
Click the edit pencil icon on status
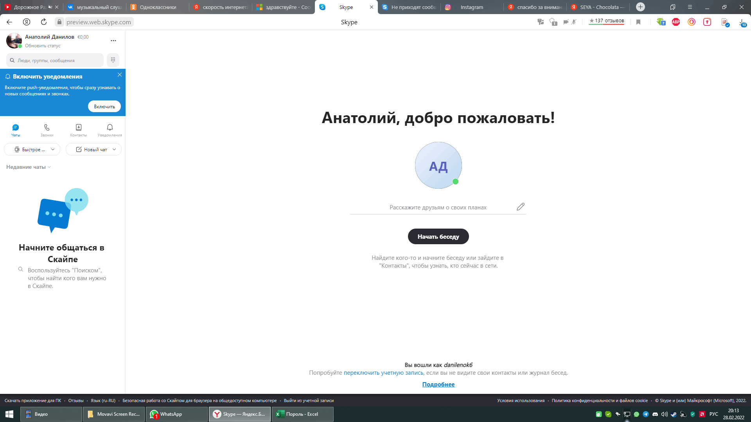[x=521, y=207]
